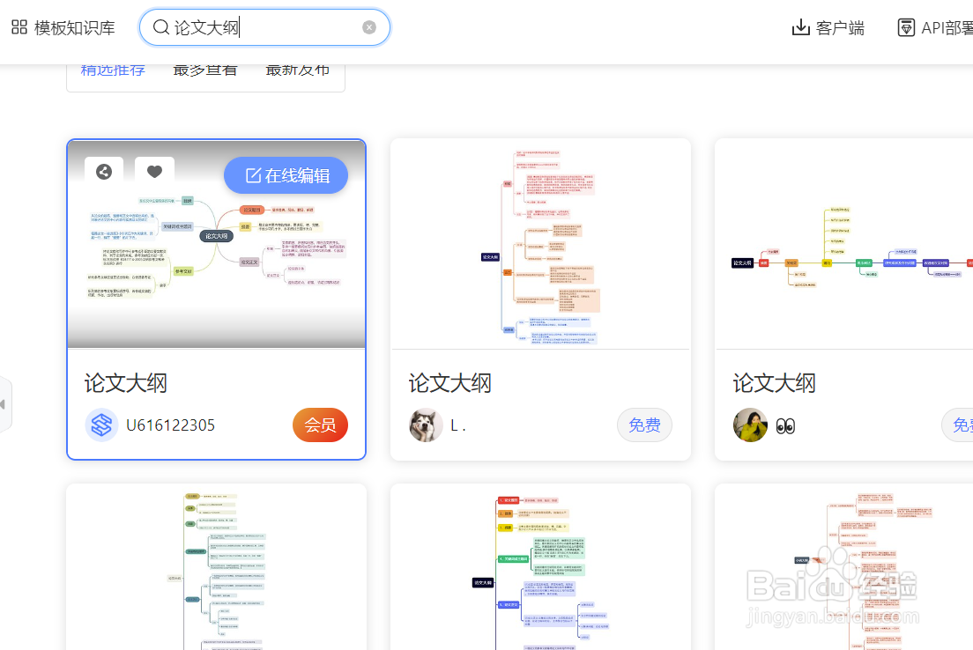Expand the left side panel arrow

pyautogui.click(x=4, y=404)
